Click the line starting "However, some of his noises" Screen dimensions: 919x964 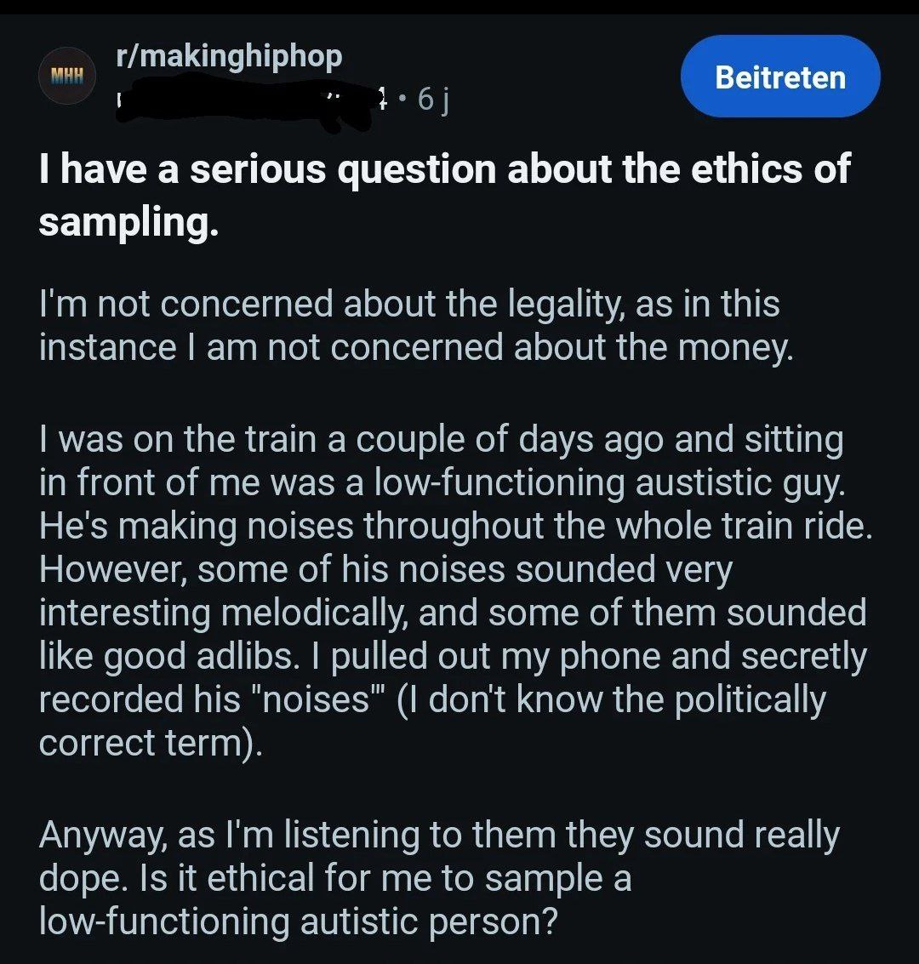click(385, 569)
